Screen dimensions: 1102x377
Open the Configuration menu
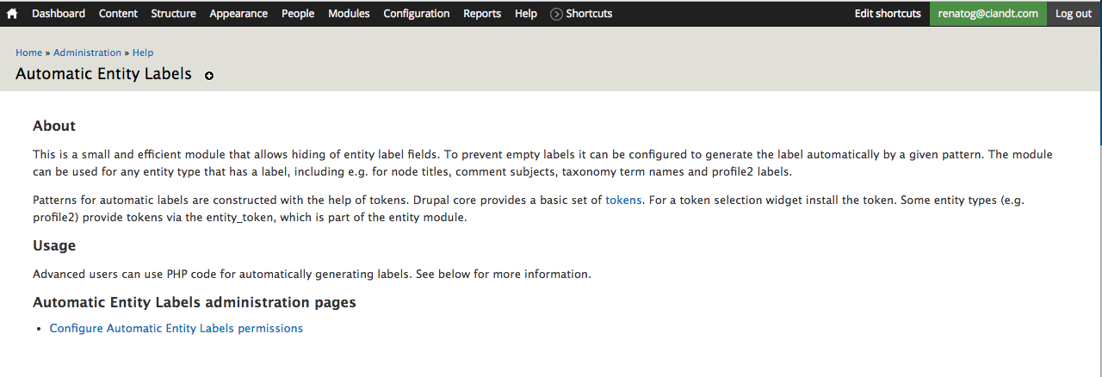click(417, 14)
